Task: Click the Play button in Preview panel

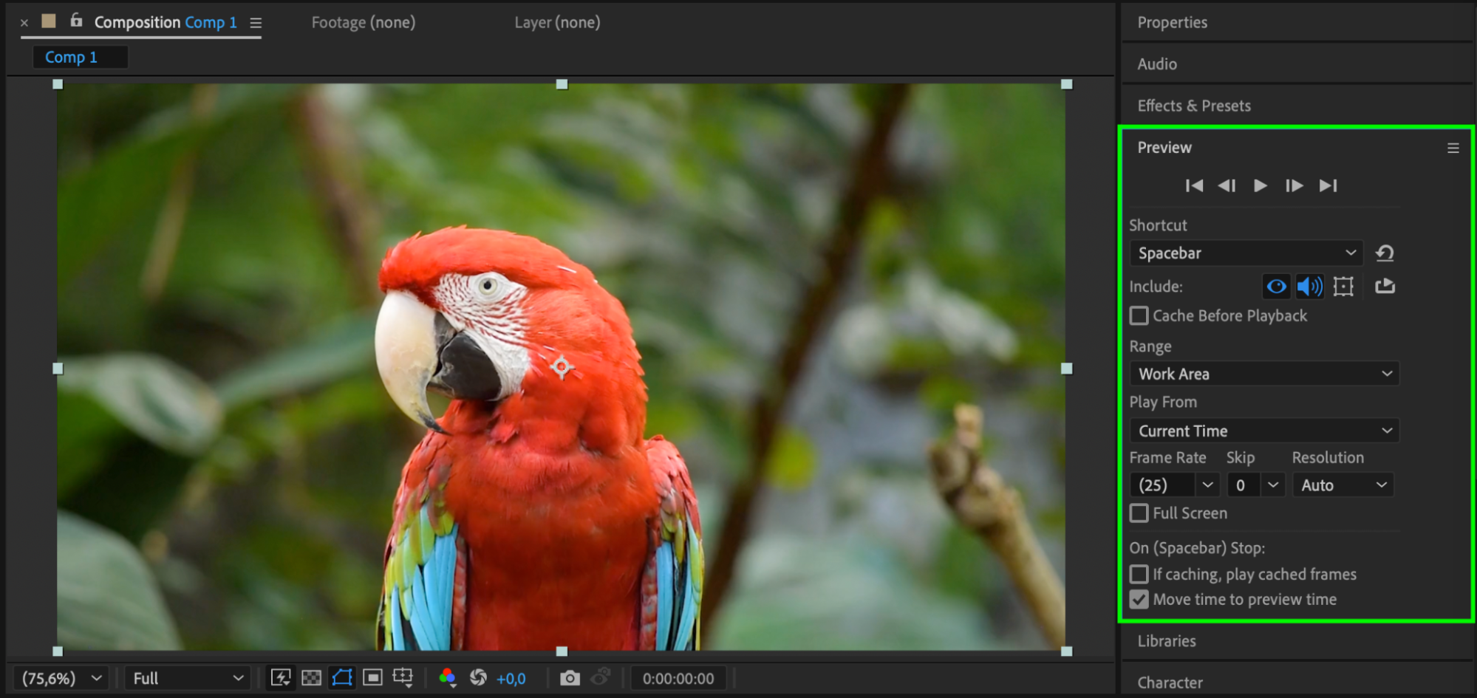Action: [1261, 185]
